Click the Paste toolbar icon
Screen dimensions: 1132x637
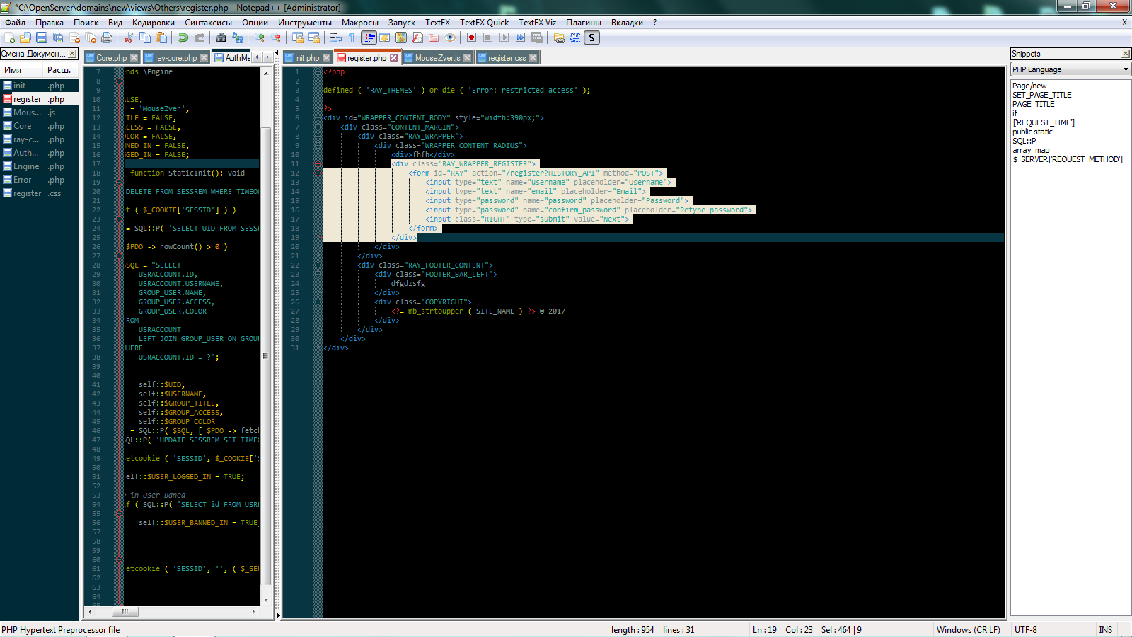point(161,38)
